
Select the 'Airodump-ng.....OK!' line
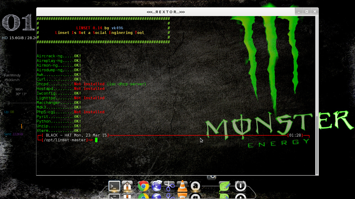(x=59, y=70)
